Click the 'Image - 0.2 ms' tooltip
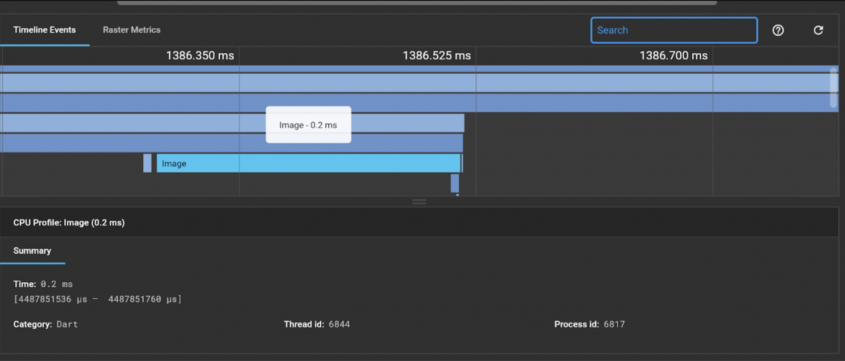Viewport: 845px width, 361px height. tap(308, 125)
